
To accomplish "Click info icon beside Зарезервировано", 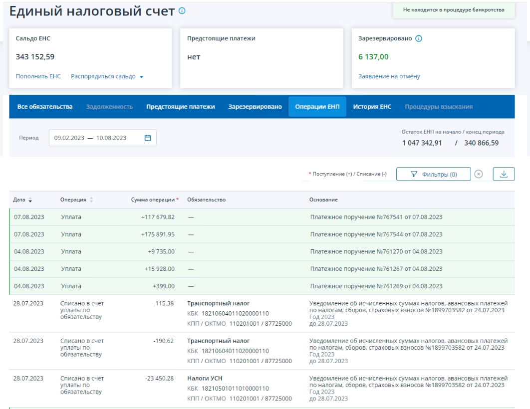I will 419,39.
